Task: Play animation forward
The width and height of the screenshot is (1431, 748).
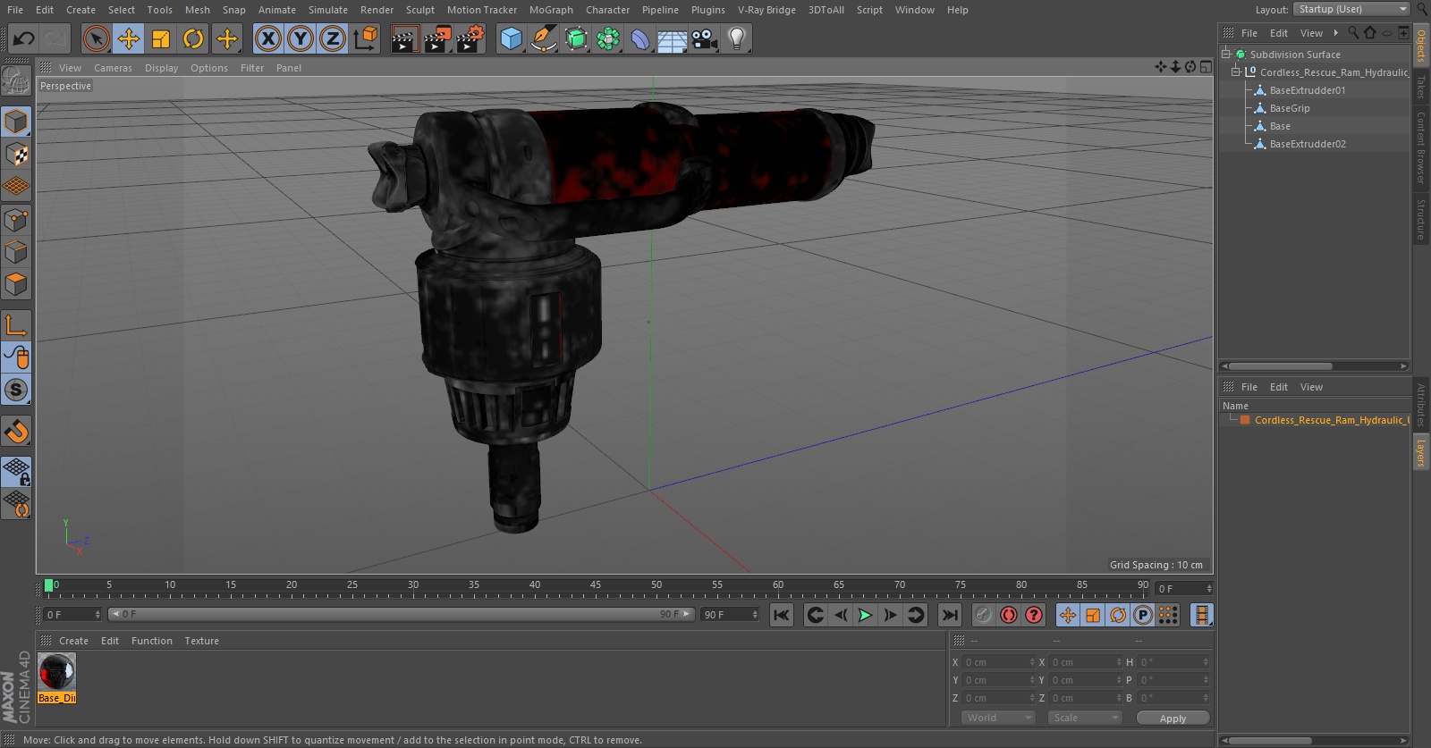Action: point(865,615)
